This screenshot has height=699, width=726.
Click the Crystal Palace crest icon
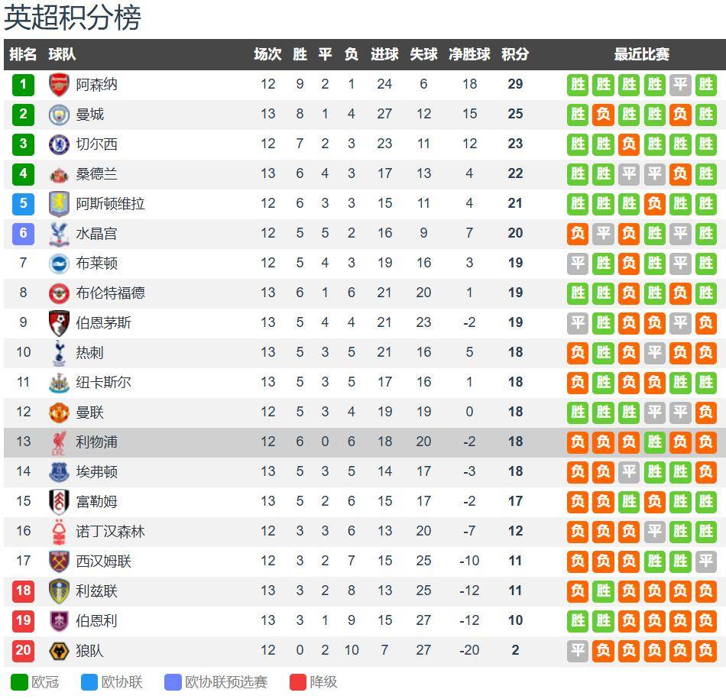tap(59, 233)
